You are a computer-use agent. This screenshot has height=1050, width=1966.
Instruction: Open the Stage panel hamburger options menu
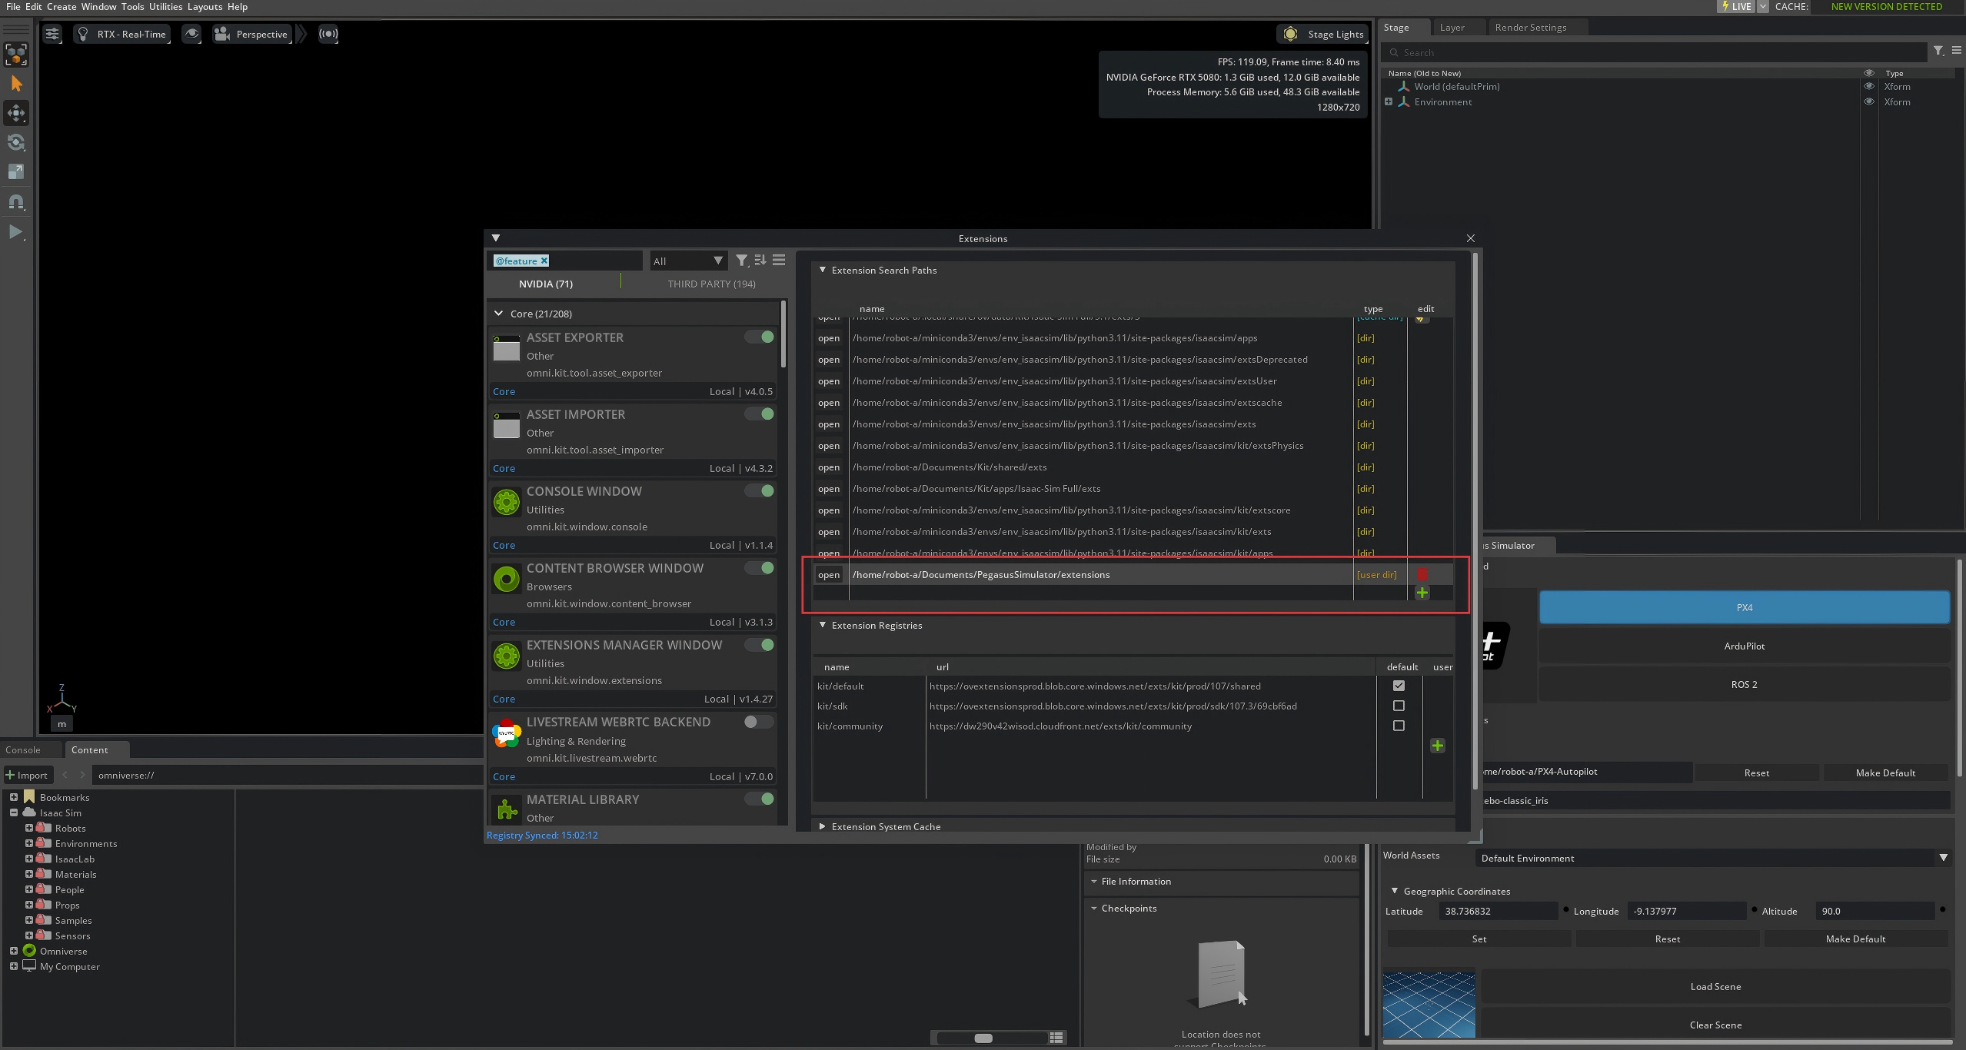(1956, 51)
